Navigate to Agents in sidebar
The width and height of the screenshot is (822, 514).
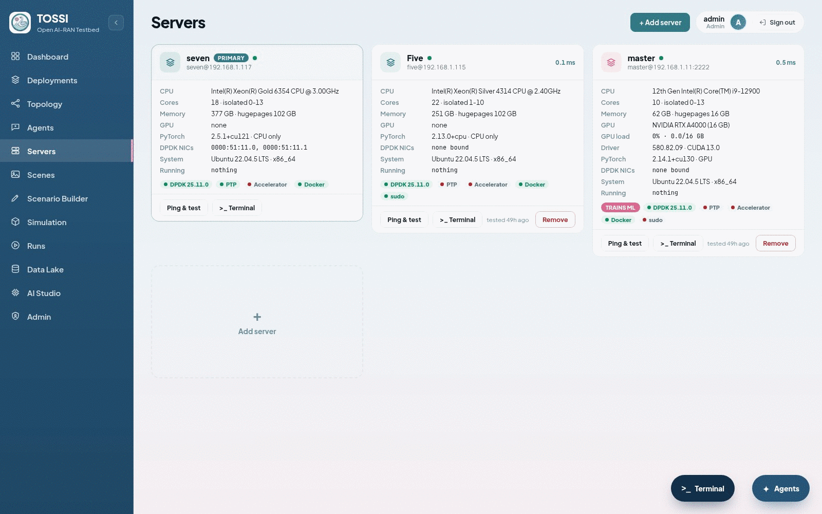(x=67, y=127)
